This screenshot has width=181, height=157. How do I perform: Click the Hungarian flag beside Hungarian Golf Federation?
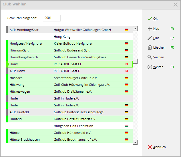(127, 126)
